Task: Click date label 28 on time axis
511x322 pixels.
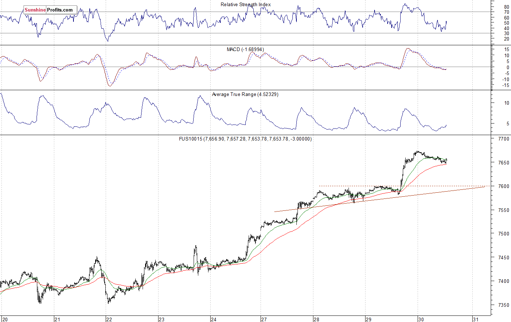Action: click(317, 319)
